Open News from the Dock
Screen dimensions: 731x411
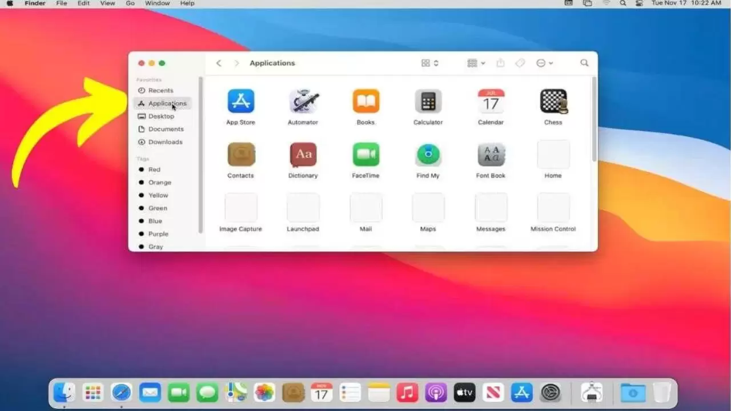point(493,393)
